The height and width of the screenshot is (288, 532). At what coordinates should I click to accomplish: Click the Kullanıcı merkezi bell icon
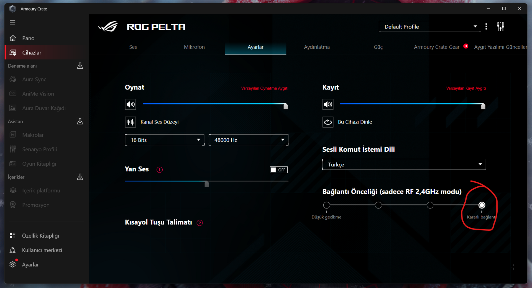pyautogui.click(x=12, y=250)
